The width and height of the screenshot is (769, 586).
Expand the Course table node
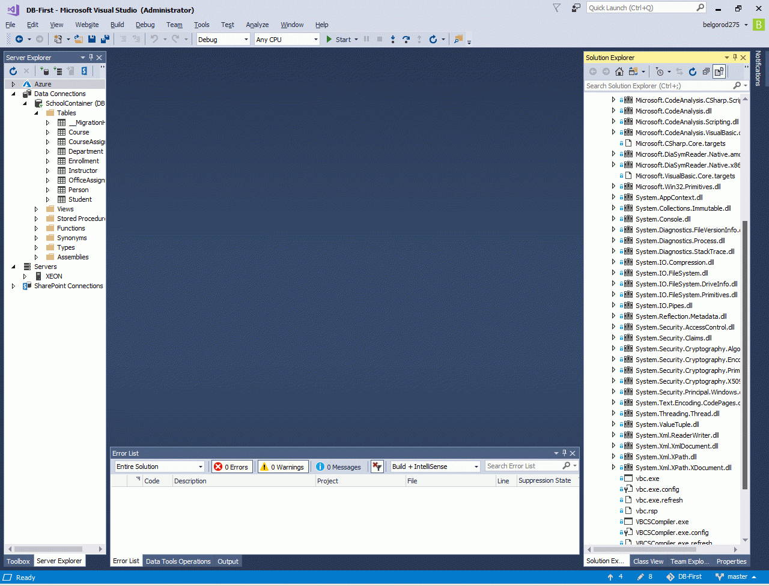(48, 132)
